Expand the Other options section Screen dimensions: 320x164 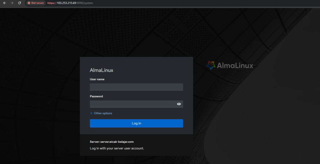[x=102, y=113]
